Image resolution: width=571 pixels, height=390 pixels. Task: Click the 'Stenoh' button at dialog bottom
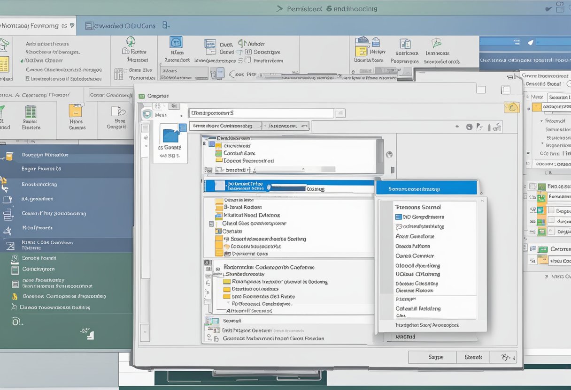click(x=473, y=357)
